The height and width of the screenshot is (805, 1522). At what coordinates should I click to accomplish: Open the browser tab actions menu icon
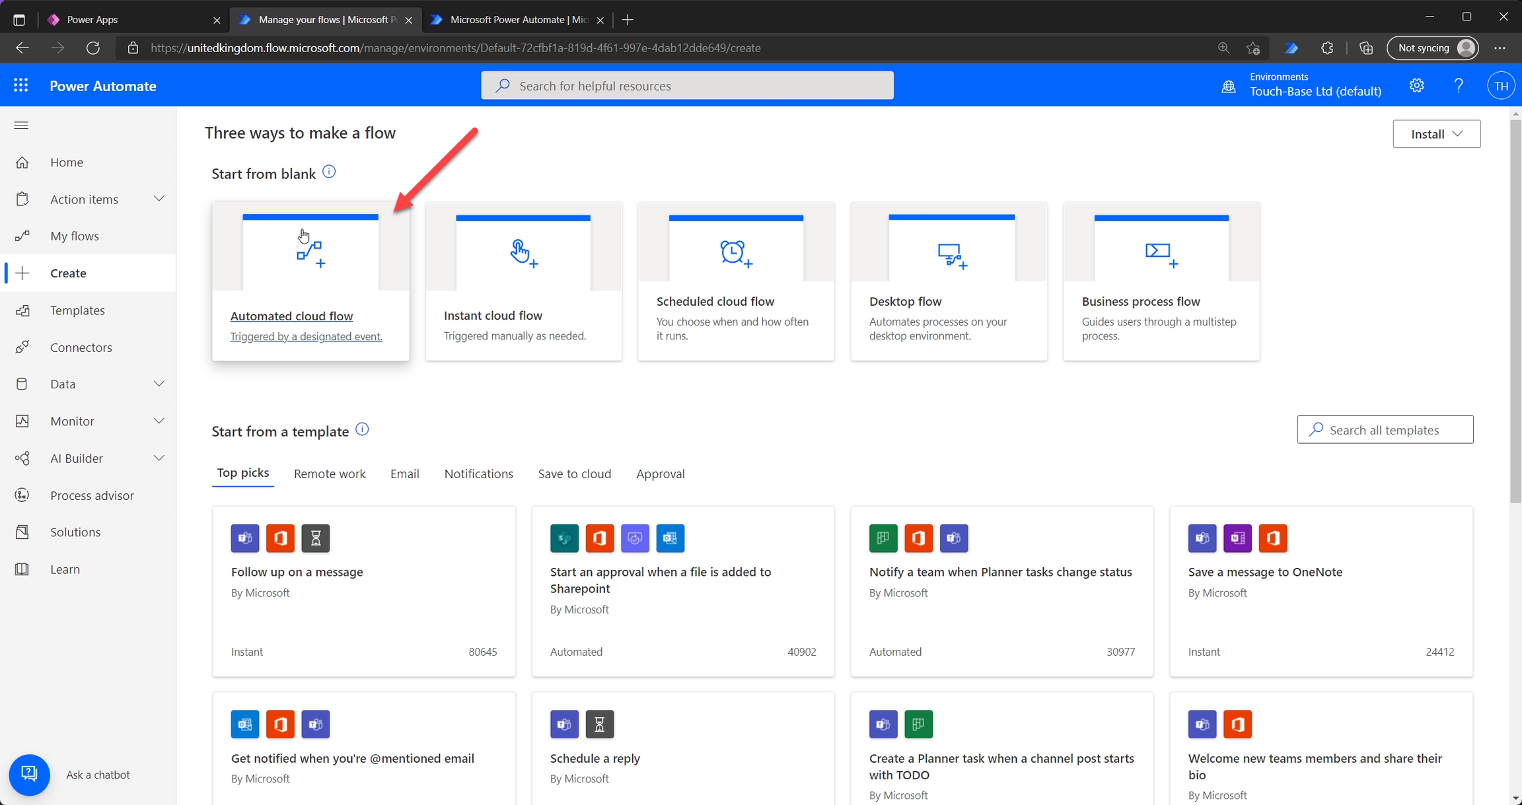(19, 20)
